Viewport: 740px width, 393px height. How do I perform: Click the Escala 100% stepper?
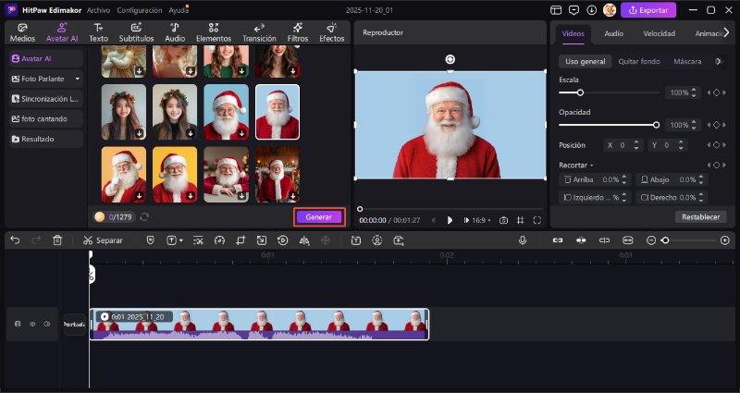click(693, 93)
